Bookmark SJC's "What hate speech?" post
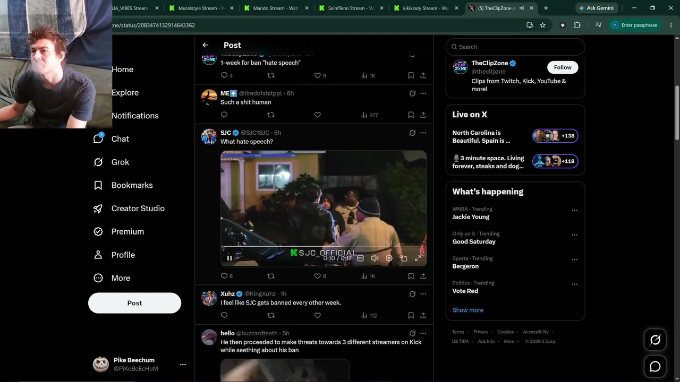The height and width of the screenshot is (382, 680). 411,276
